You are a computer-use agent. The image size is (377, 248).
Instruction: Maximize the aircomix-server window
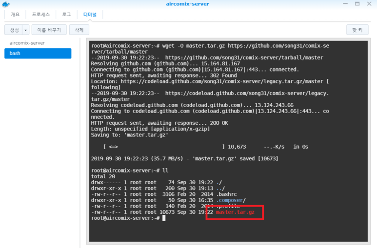tap(357, 4)
